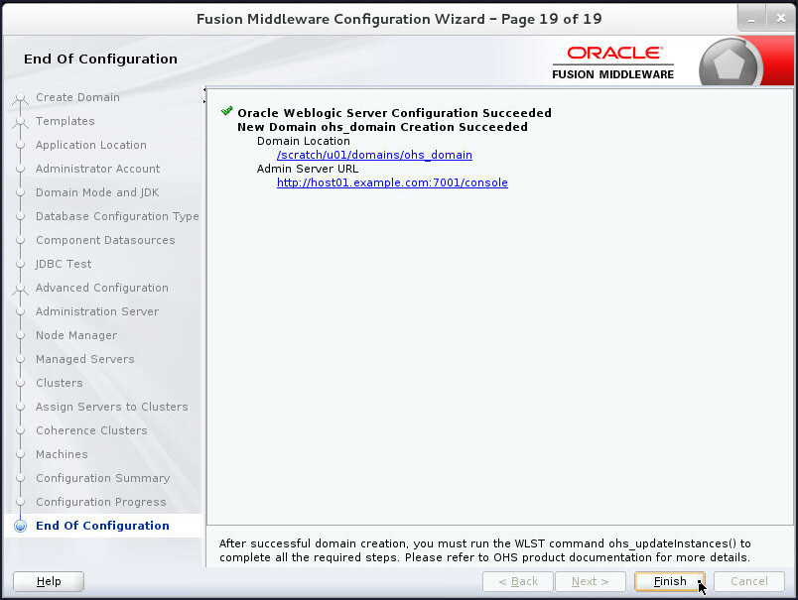This screenshot has height=600, width=798.
Task: Select Managed Servers in the sidebar
Action: [82, 359]
